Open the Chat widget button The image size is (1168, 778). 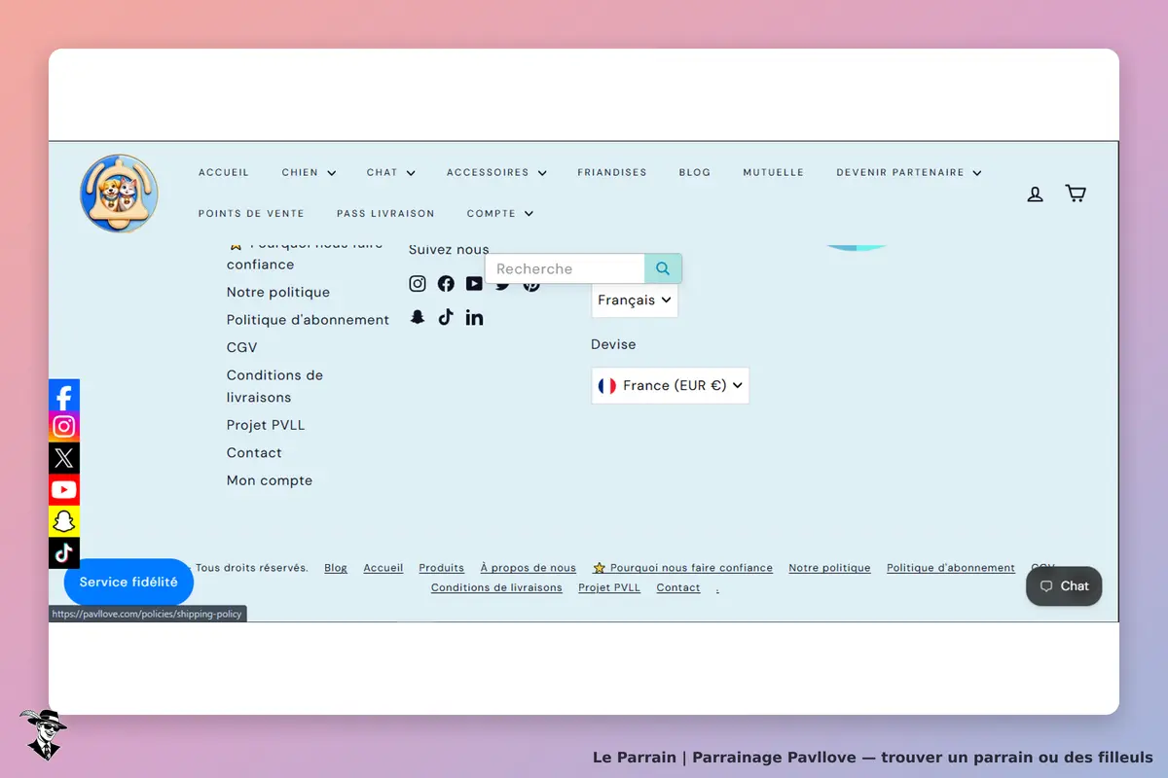pyautogui.click(x=1064, y=586)
